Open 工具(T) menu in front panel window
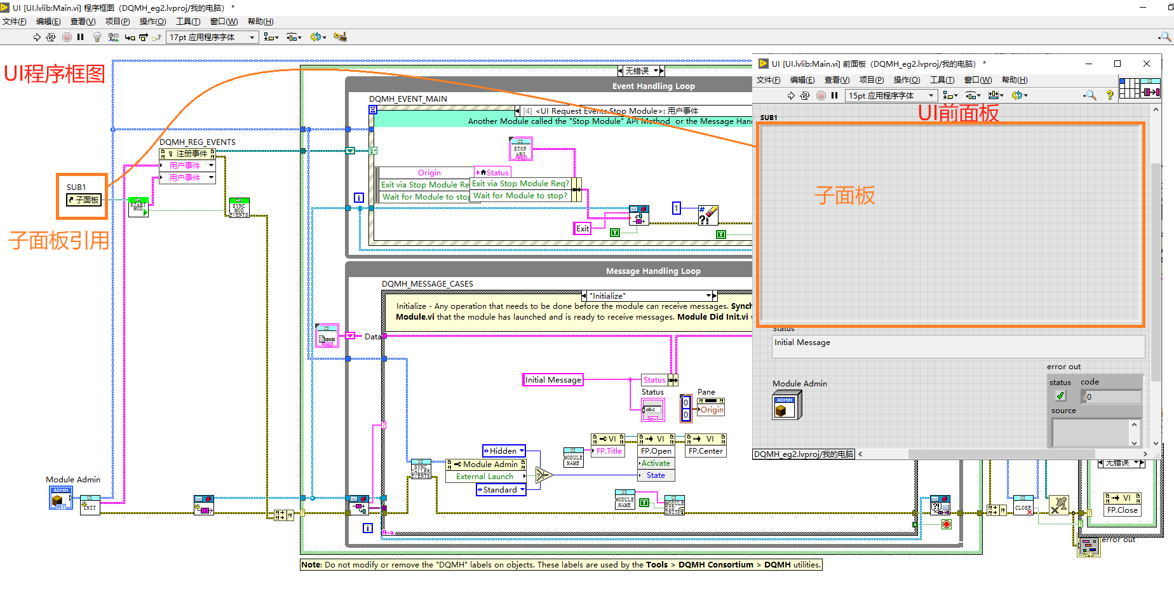 [x=942, y=80]
